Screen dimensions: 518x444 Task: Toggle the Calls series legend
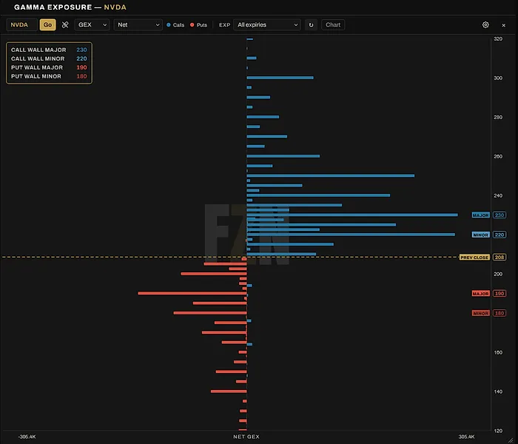tap(175, 24)
